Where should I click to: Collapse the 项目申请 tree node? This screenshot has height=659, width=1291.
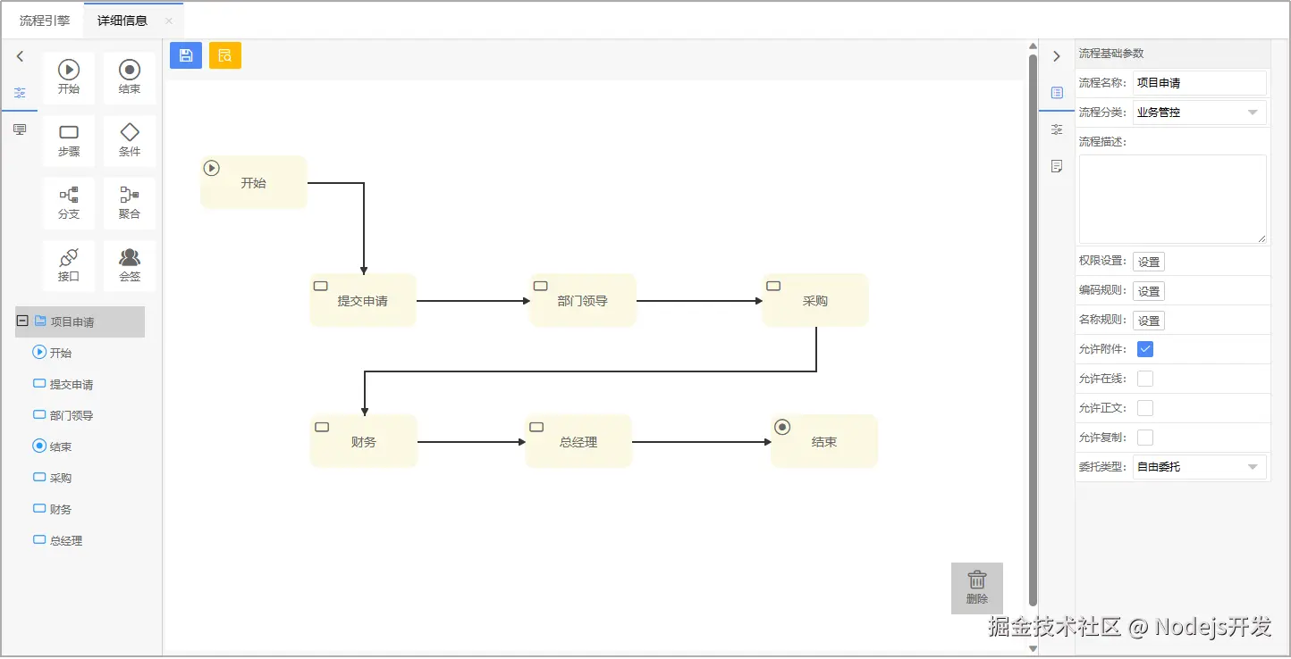click(x=22, y=321)
